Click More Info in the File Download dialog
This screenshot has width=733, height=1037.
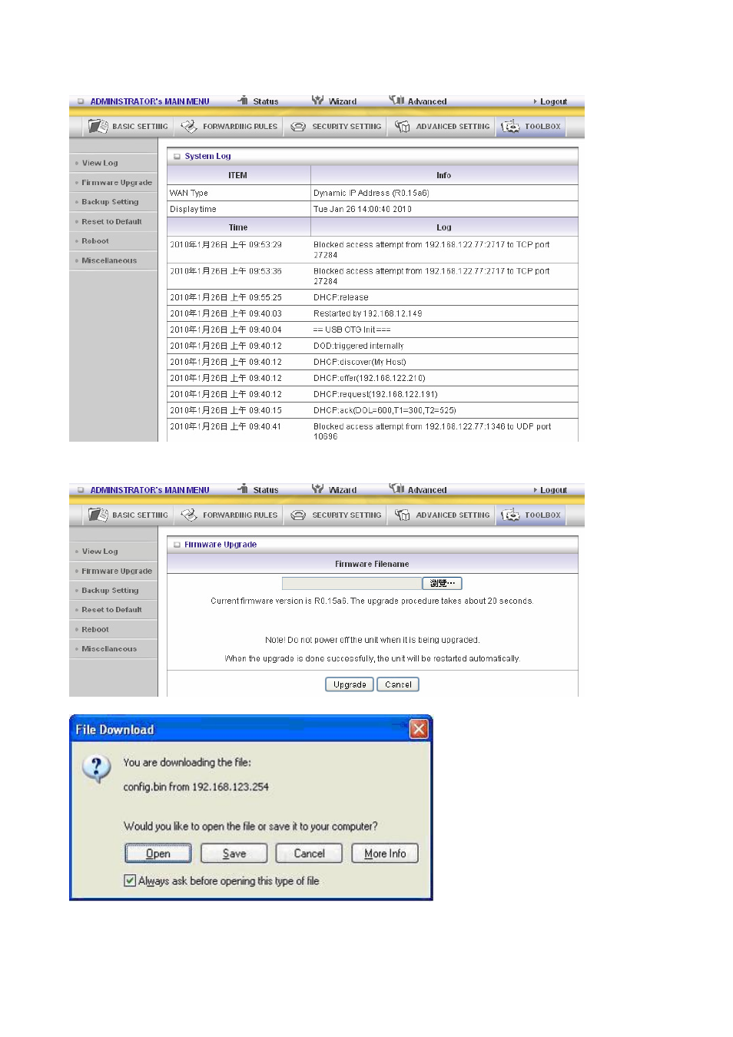pyautogui.click(x=385, y=853)
